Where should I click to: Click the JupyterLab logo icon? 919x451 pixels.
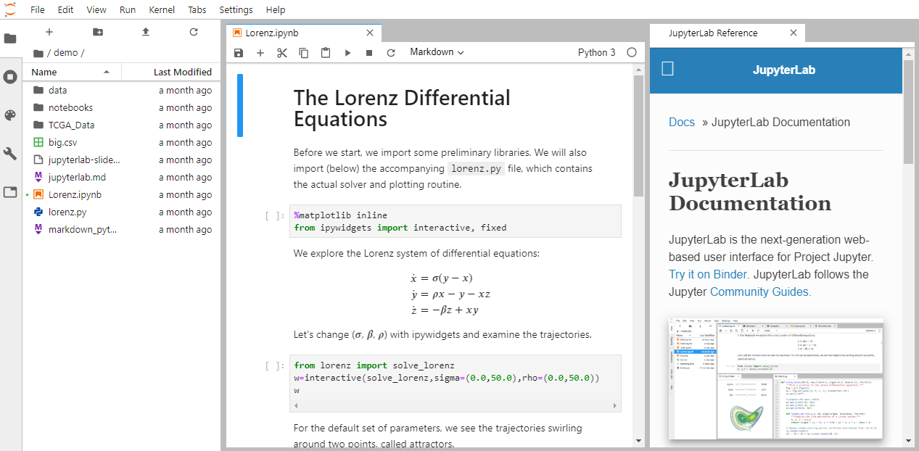pyautogui.click(x=9, y=9)
